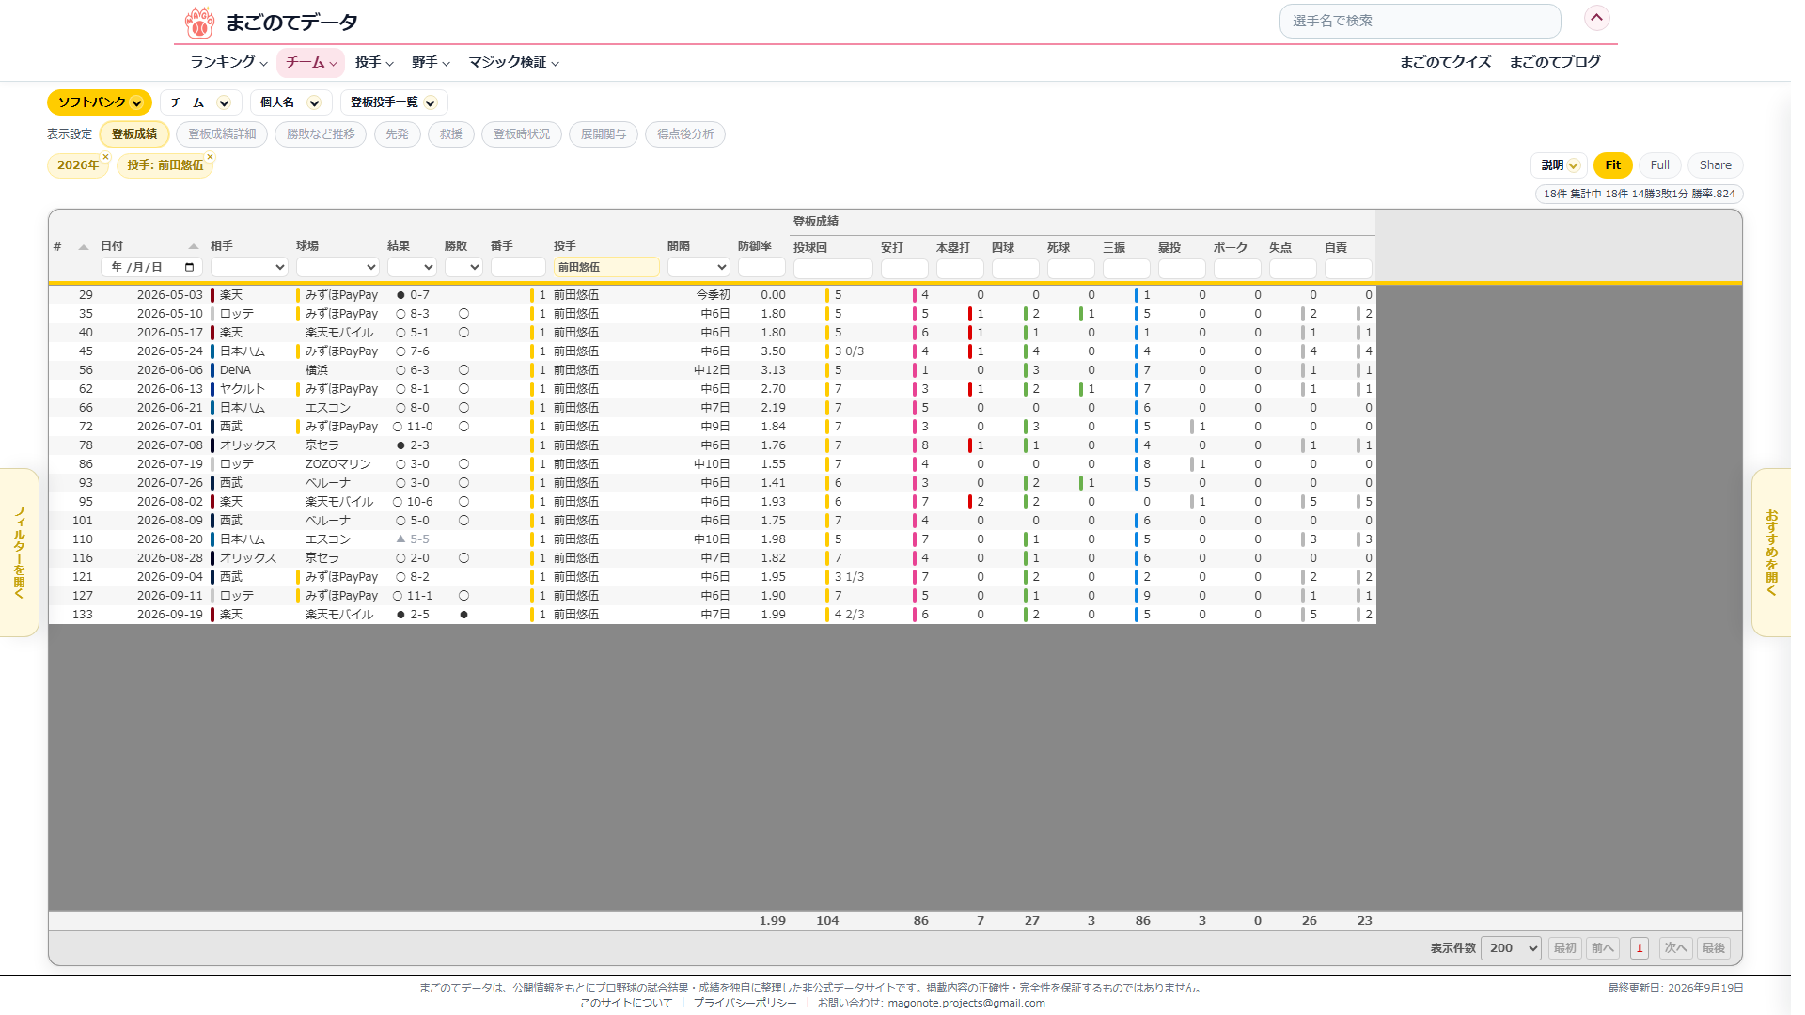Image resolution: width=1805 pixels, height=1015 pixels.
Task: Click the 選手名で検索 search field
Action: coord(1420,21)
